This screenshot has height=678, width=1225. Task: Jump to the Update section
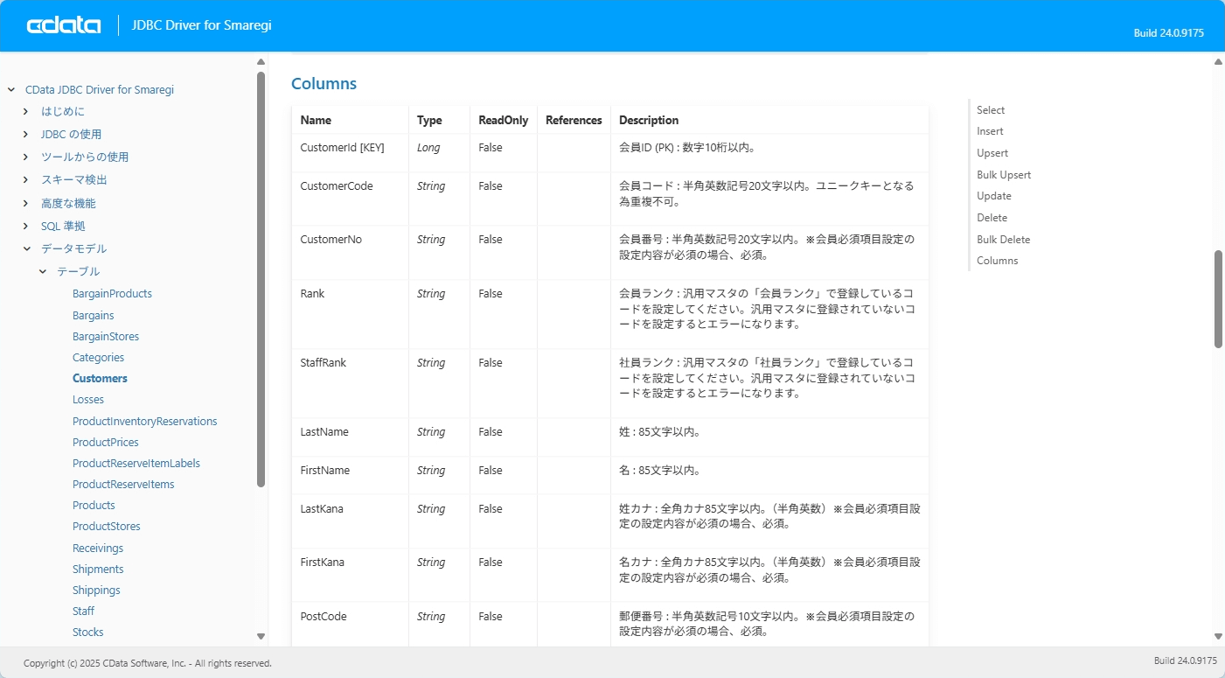click(994, 196)
